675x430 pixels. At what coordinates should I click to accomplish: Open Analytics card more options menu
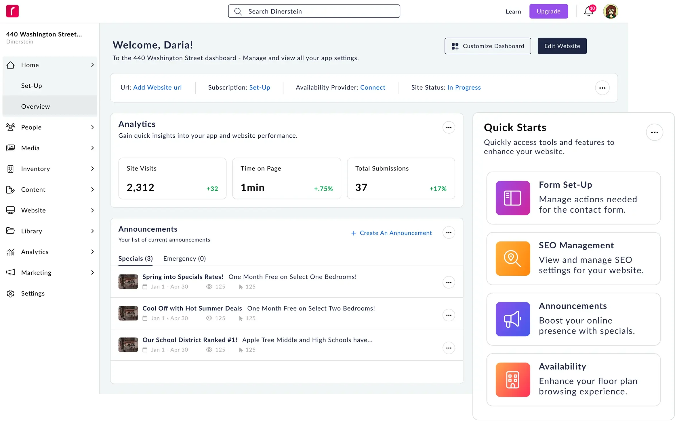(x=449, y=128)
